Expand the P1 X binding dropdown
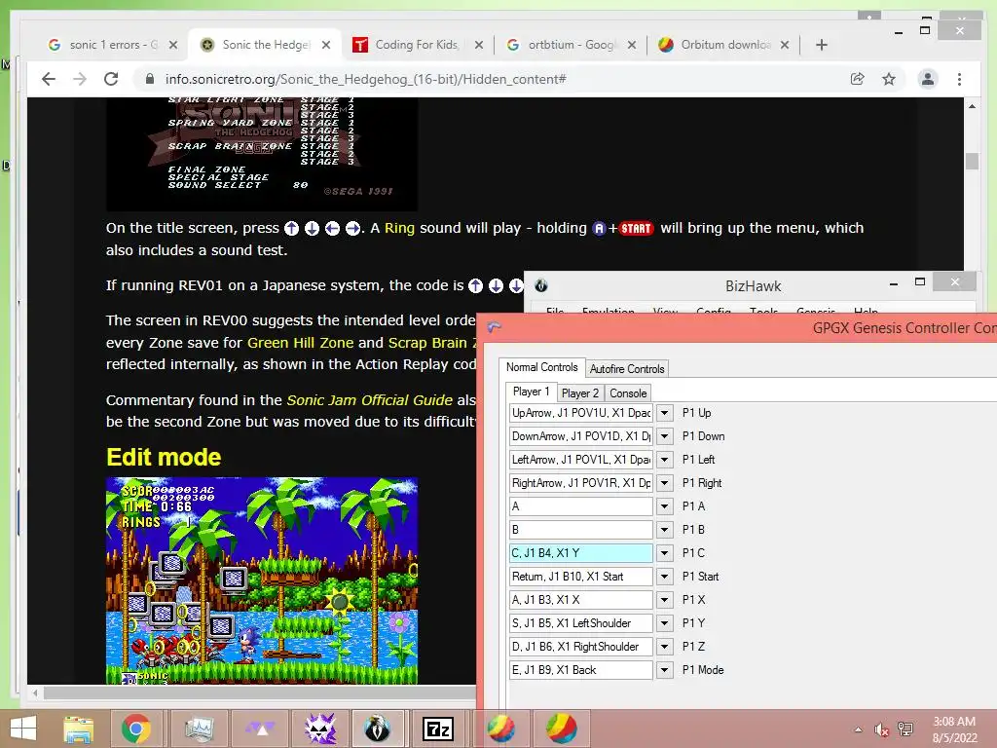This screenshot has width=997, height=748. [664, 600]
